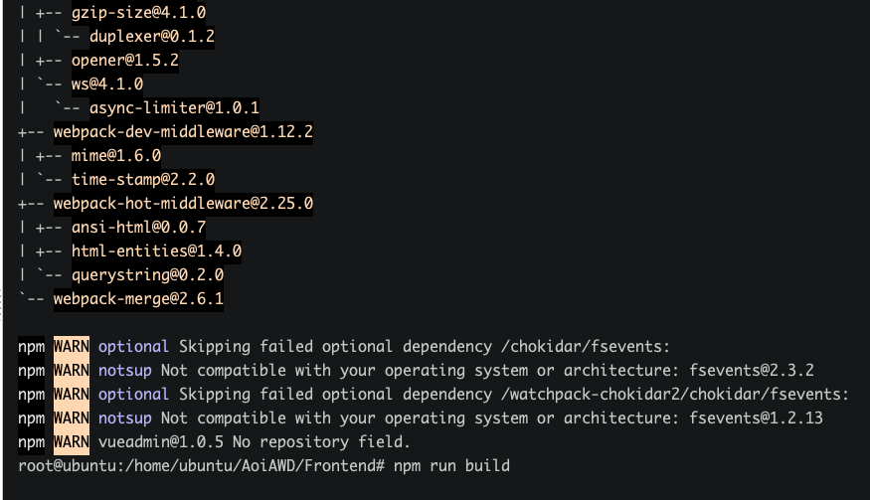The width and height of the screenshot is (870, 500).
Task: Select the webpack-dev-middleware@1.12.2 tree entry
Action: point(183,132)
